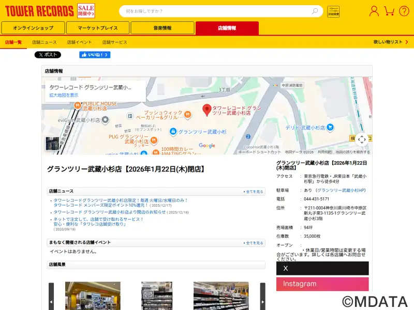Screen dimensions: 414x310
Task: Open the user account icon
Action: click(x=374, y=11)
